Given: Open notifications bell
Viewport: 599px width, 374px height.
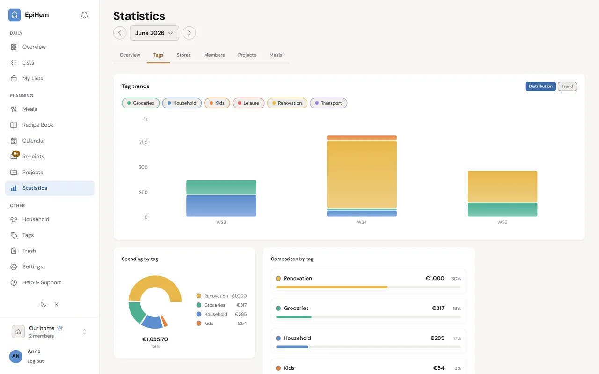Looking at the screenshot, I should coord(84,15).
